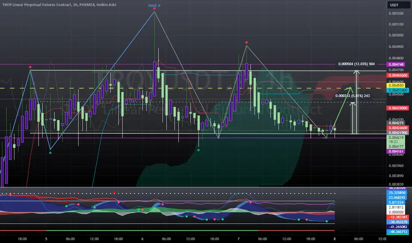412x243 pixels.
Task: Click the -48.266712 indicator value label
Action: [x=397, y=232]
